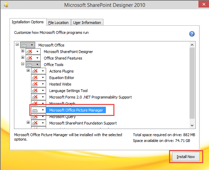Open the Microsoft Query install options dropdown
Image resolution: width=209 pixels, height=170 pixels.
[x=43, y=117]
